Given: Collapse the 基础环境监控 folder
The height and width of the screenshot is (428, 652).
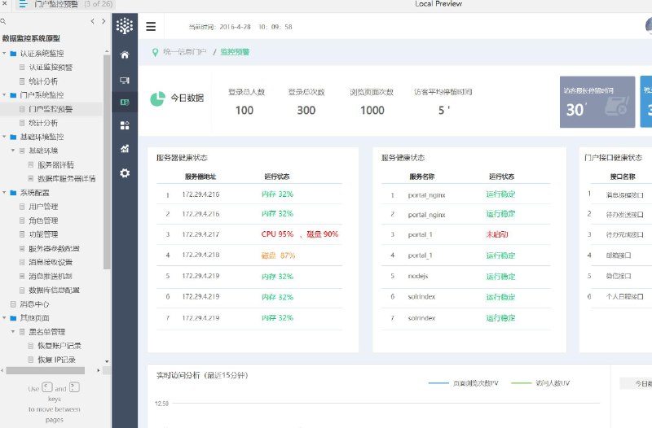Looking at the screenshot, I should (x=4, y=137).
